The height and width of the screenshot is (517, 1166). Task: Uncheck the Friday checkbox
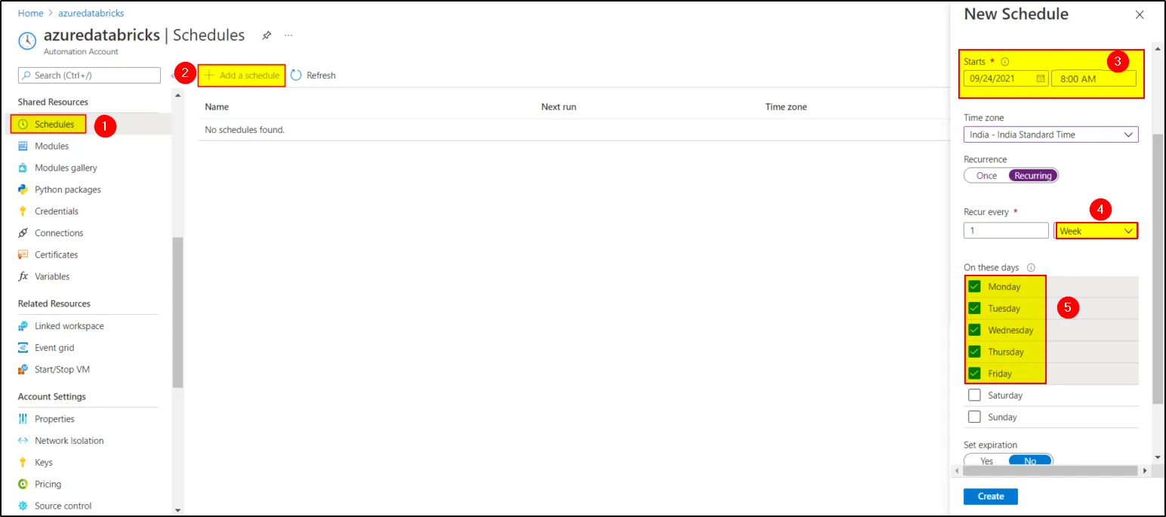[x=974, y=374]
